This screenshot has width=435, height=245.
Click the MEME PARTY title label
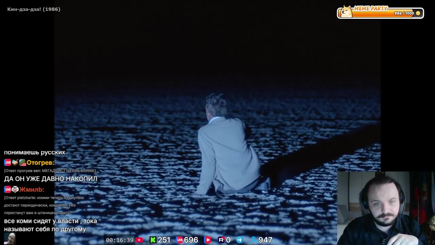(371, 9)
